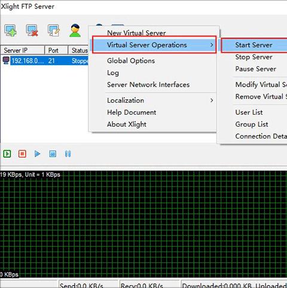This screenshot has width=287, height=288.
Task: Click the blue play arrow icon
Action: point(37,154)
